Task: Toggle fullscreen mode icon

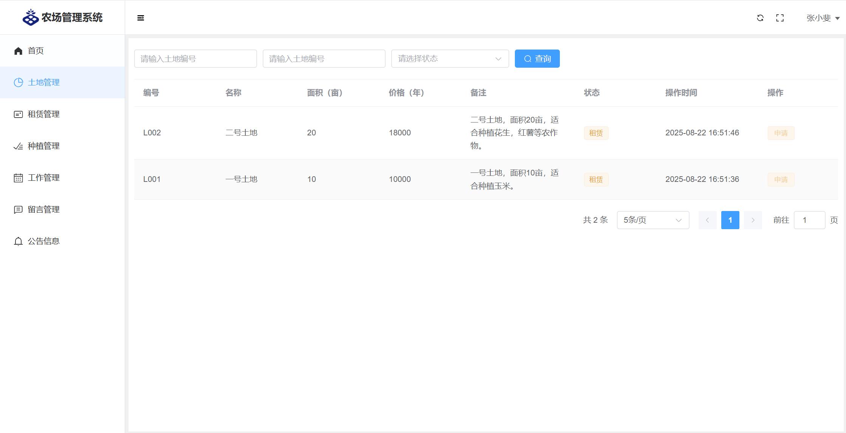Action: pos(780,18)
